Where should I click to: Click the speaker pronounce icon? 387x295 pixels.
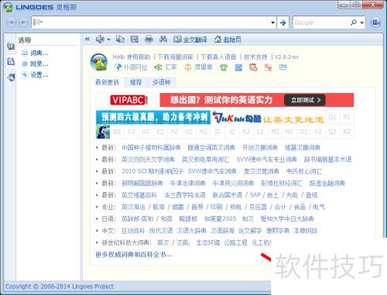pyautogui.click(x=100, y=39)
